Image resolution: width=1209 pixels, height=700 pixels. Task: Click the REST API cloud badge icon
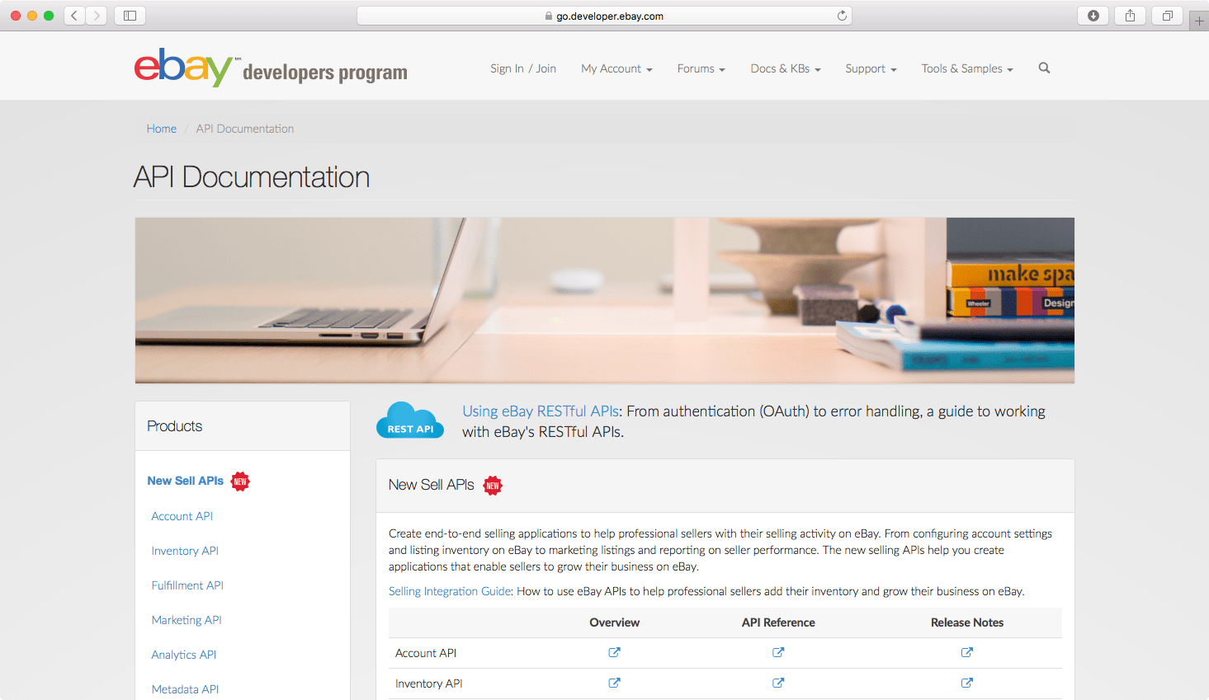click(410, 419)
